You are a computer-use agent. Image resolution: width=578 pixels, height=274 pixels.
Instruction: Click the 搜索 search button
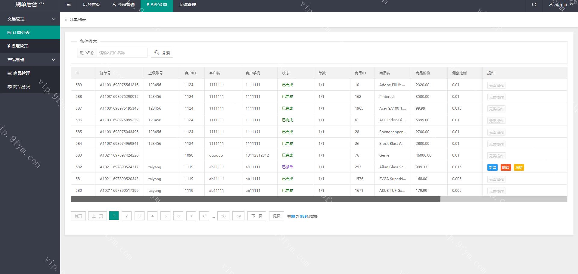tap(162, 53)
